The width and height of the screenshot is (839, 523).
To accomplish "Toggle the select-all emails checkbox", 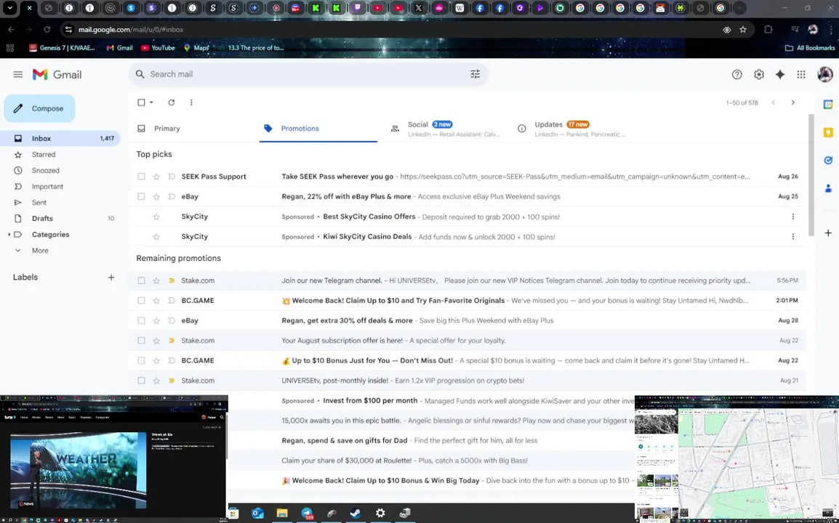I will (x=141, y=102).
